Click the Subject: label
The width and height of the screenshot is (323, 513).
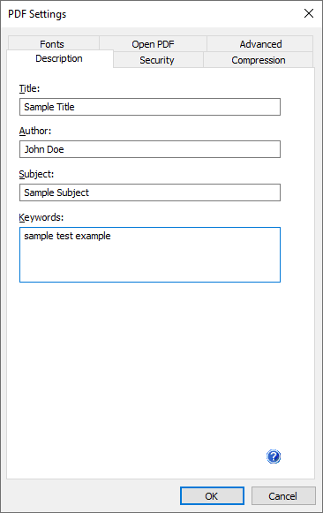click(x=36, y=174)
